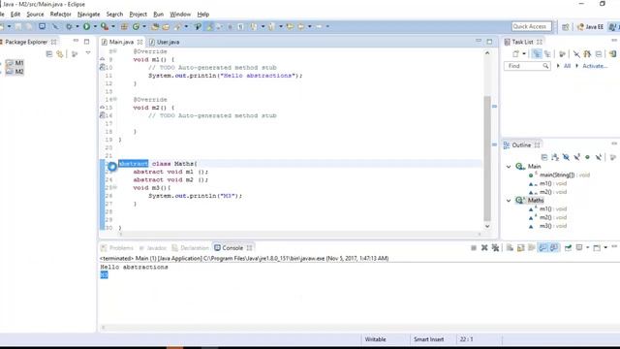The image size is (620, 349).
Task: Open Debug button dropdown arrow
Action: pos(77,26)
